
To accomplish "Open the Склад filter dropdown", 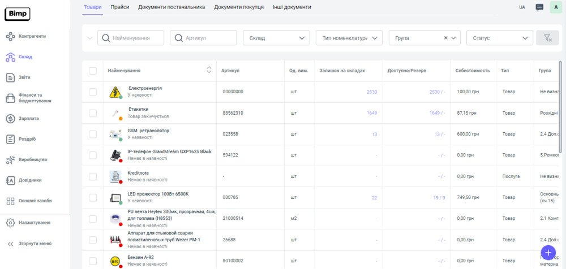I will (x=276, y=38).
